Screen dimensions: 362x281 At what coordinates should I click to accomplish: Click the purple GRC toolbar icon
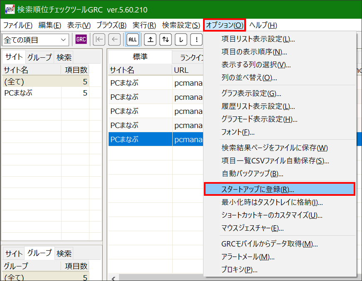(81, 39)
